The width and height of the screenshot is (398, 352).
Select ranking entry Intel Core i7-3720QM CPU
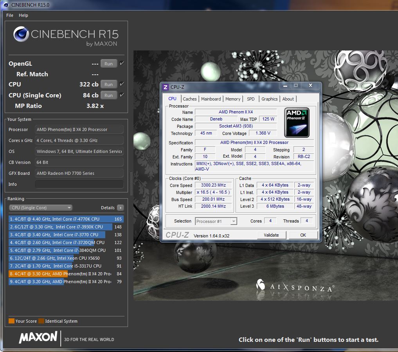(66, 242)
